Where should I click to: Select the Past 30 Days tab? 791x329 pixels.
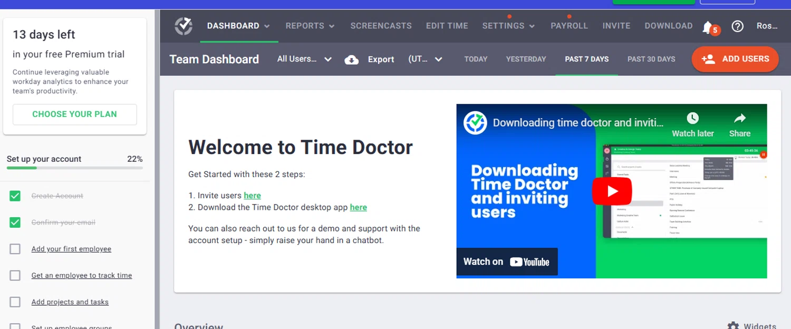click(x=651, y=59)
